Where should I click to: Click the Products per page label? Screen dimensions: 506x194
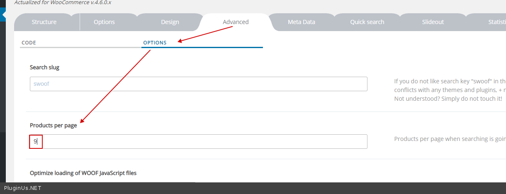54,126
